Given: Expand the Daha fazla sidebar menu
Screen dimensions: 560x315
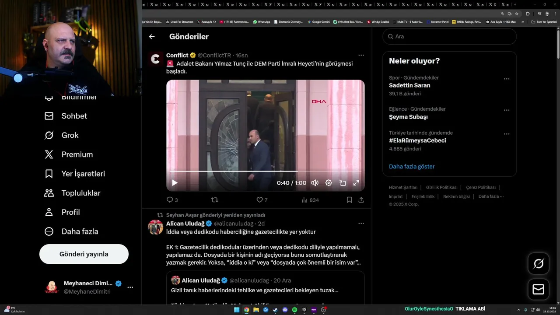Looking at the screenshot, I should pos(71,231).
